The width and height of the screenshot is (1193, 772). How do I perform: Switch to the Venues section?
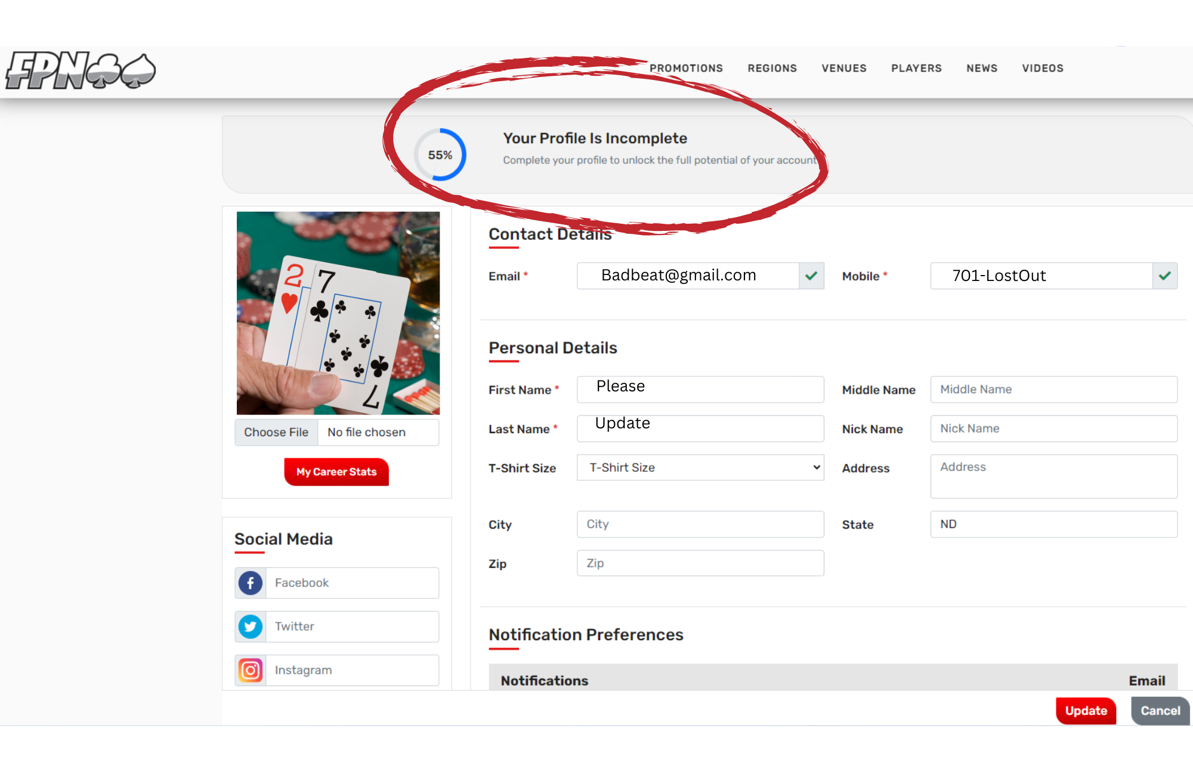(843, 68)
